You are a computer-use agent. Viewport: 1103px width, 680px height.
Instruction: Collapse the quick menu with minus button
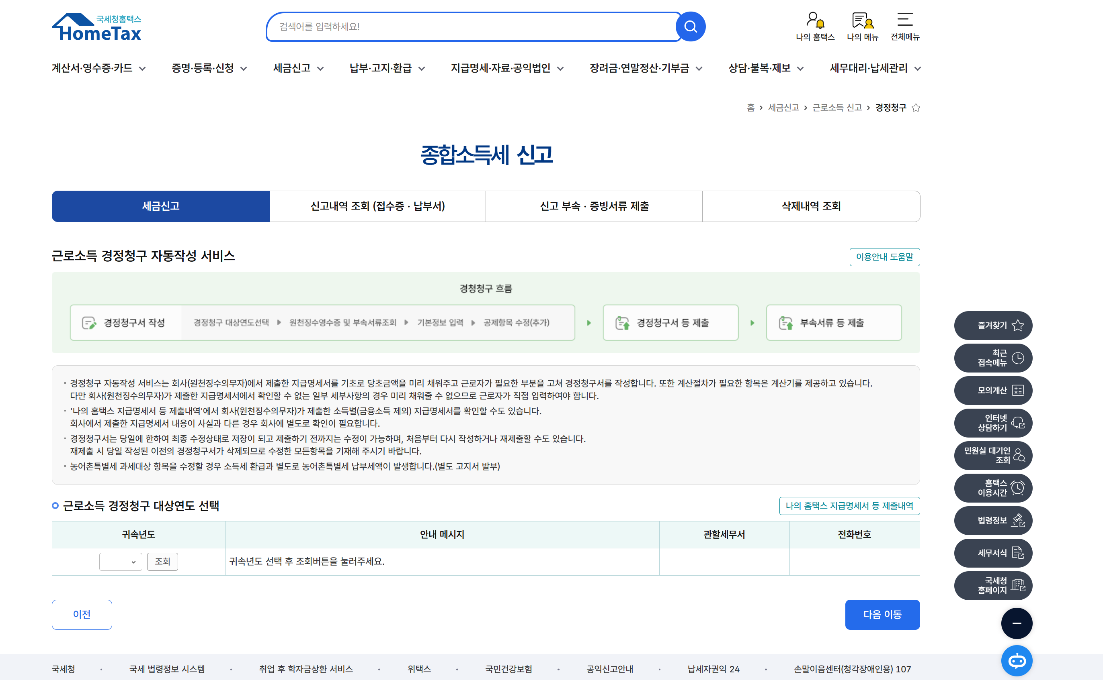click(x=1016, y=623)
